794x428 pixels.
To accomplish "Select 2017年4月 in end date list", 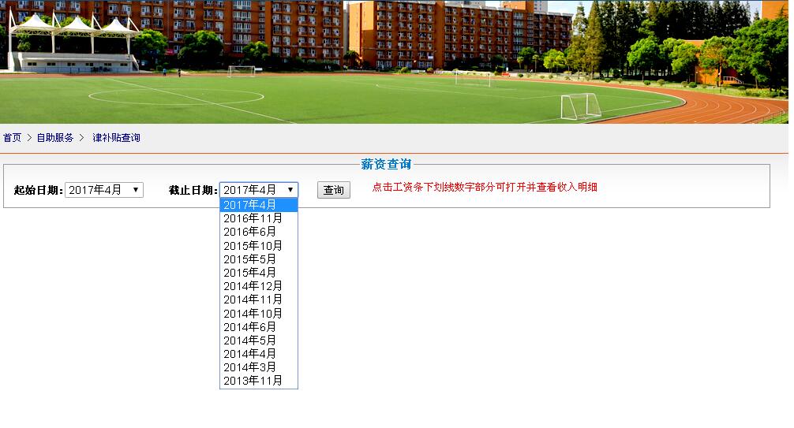I will 259,205.
